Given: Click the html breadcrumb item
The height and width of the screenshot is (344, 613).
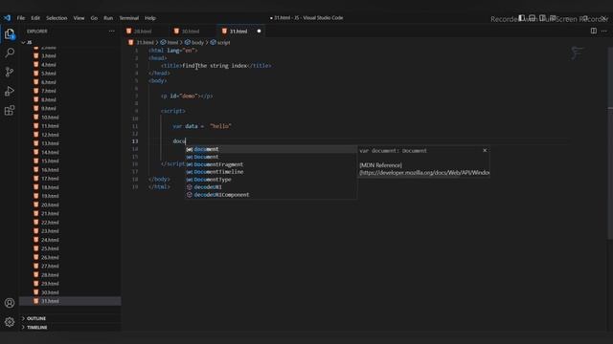Looking at the screenshot, I should tap(172, 42).
